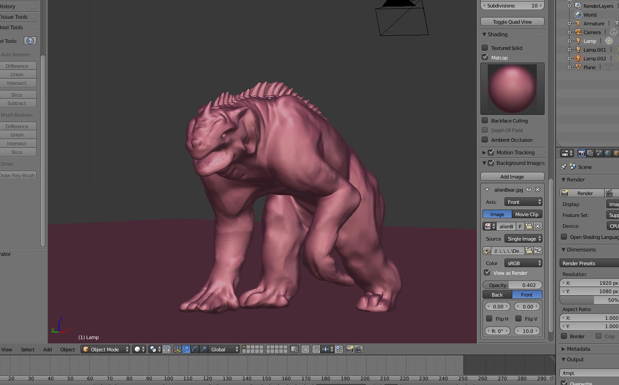Open the Axis dropdown set to Front
The width and height of the screenshot is (619, 385).
pyautogui.click(x=523, y=202)
